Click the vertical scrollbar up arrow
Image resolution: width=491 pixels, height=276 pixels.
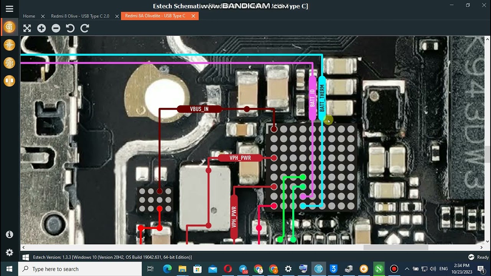(488, 39)
